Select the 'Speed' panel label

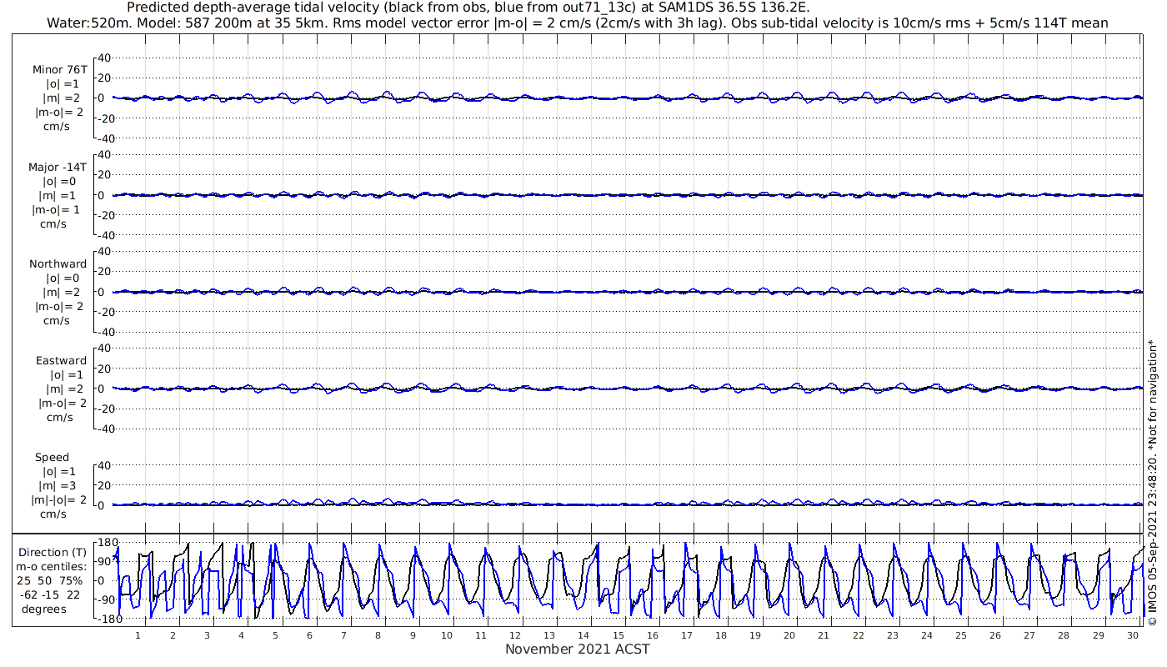point(52,457)
